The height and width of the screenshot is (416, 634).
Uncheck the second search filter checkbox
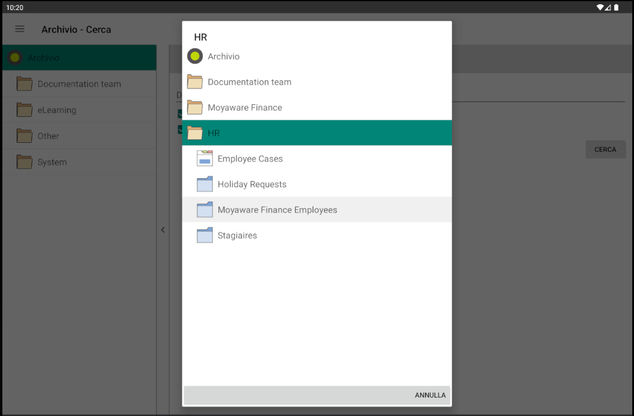tap(181, 130)
